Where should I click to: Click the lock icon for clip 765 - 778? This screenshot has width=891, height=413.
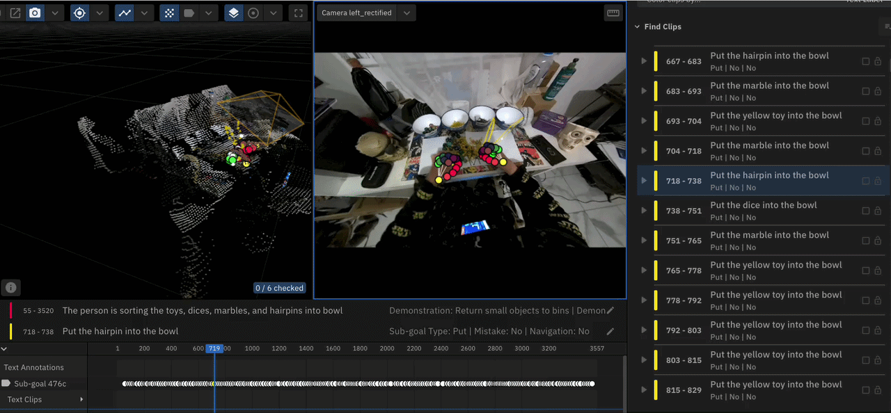coord(878,270)
